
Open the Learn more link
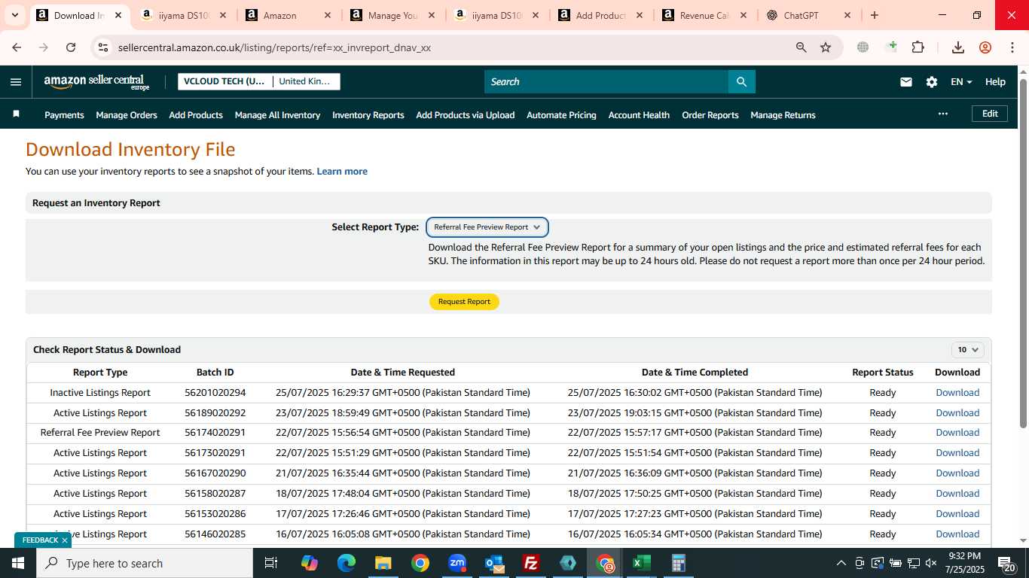click(x=342, y=172)
